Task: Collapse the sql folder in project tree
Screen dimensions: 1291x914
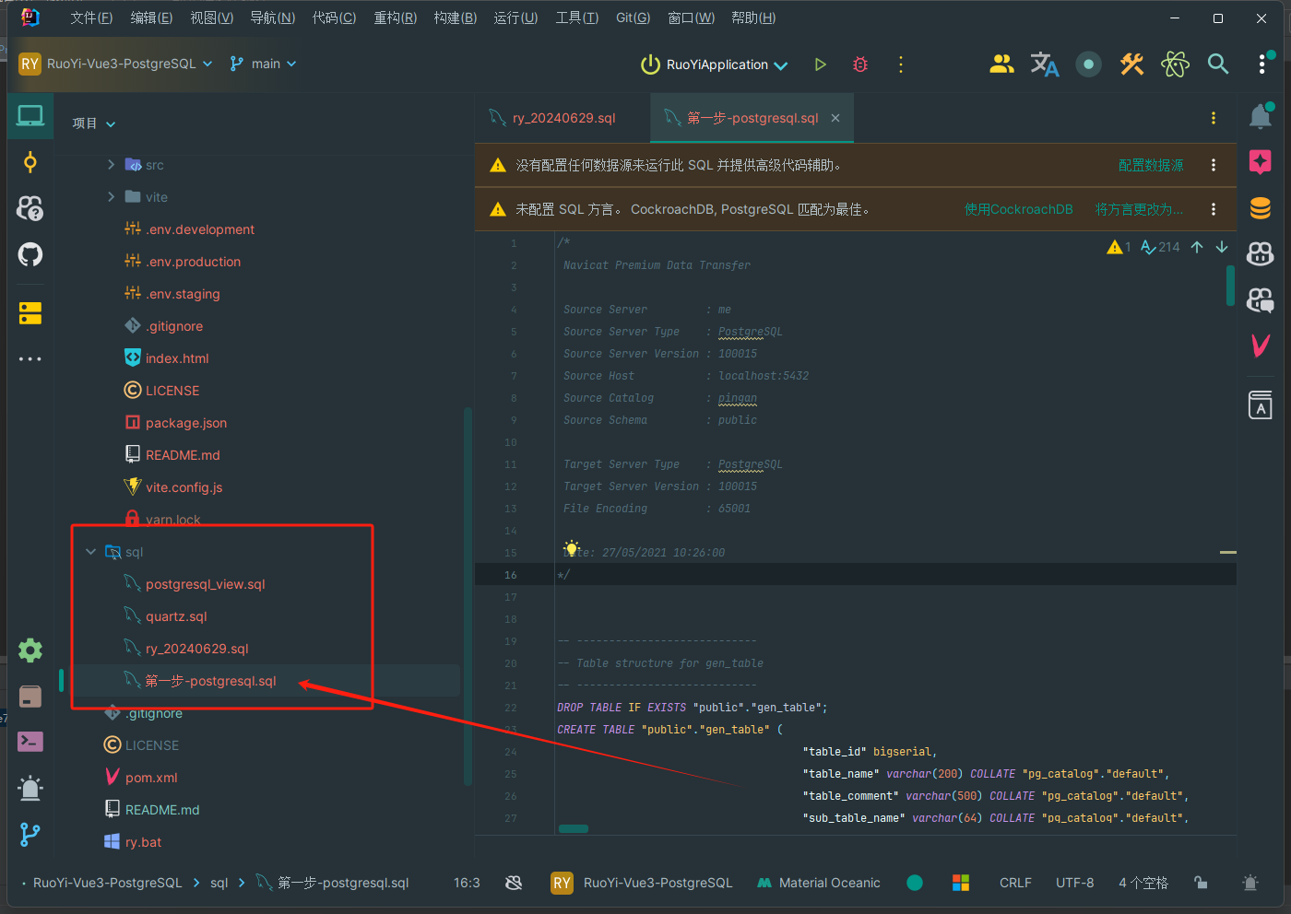Action: (90, 552)
